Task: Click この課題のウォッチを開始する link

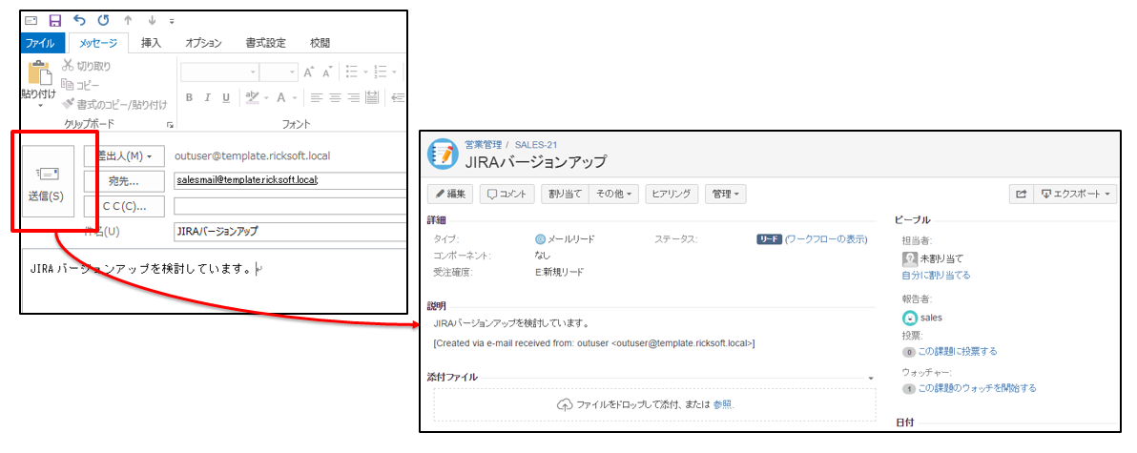Action: tap(977, 388)
